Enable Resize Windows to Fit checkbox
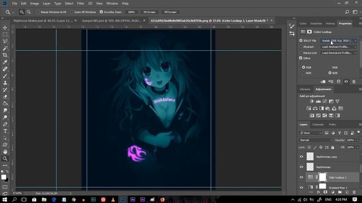The image size is (362, 203). (x=38, y=12)
